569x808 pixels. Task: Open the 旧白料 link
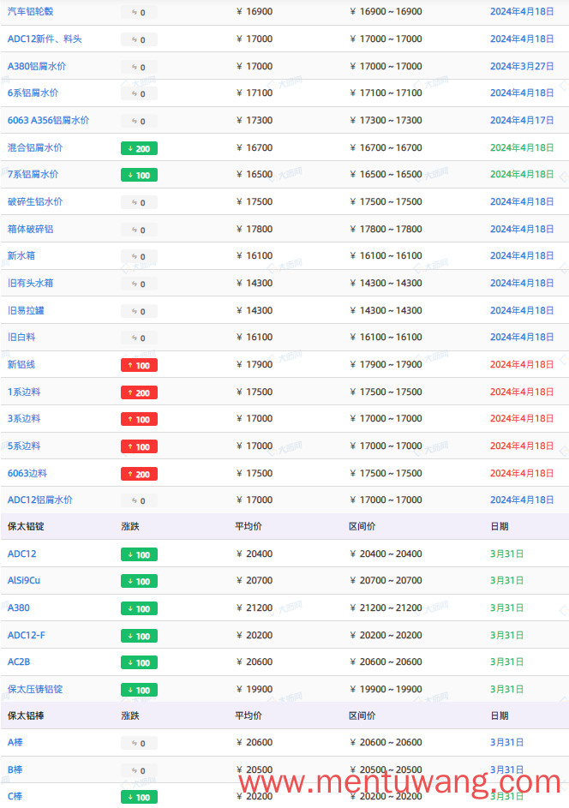click(x=21, y=337)
